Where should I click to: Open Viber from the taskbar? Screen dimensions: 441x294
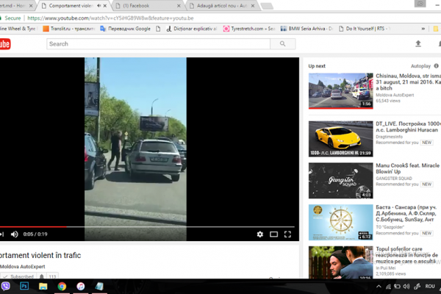click(x=5, y=286)
